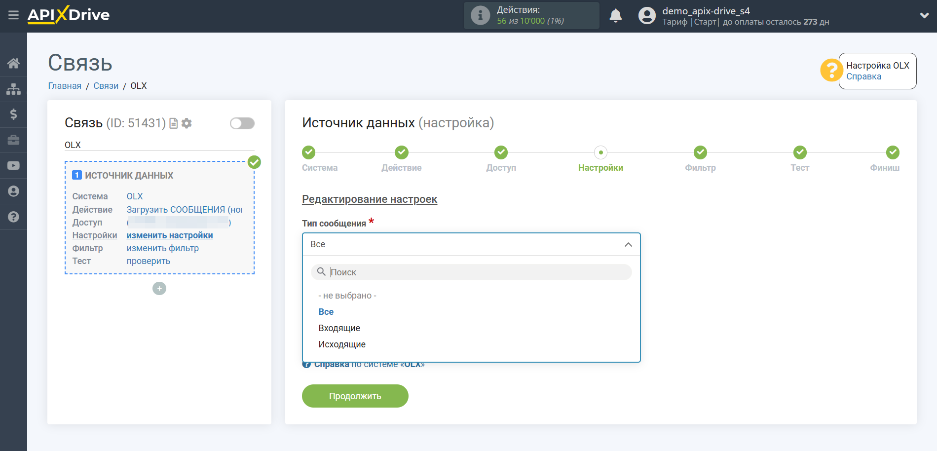
Task: Go to Действие step
Action: (x=402, y=152)
